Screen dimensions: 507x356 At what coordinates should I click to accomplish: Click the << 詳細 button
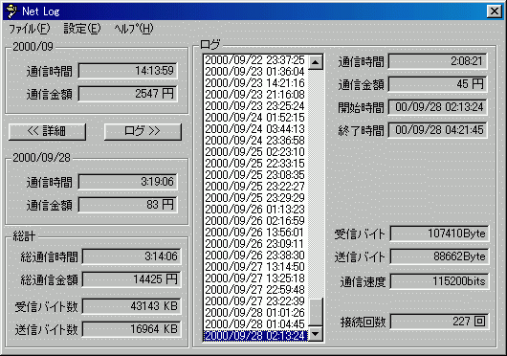47,132
